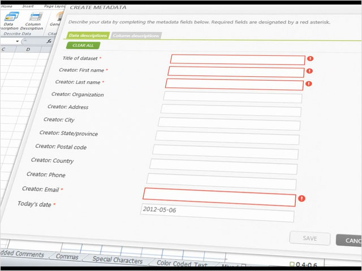This screenshot has height=271, width=362.
Task: Click the Today's date field
Action: [217, 213]
